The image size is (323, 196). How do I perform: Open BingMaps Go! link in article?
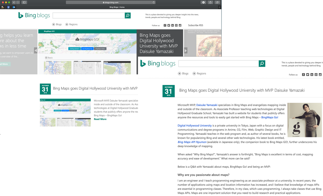pos(270,117)
